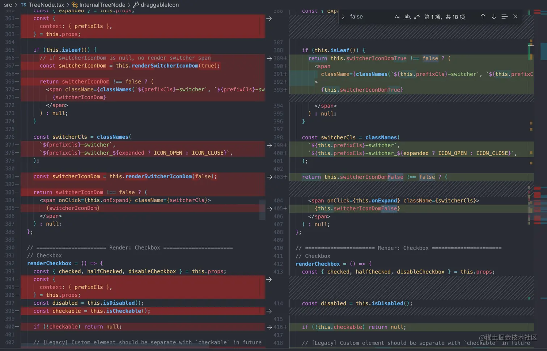Image resolution: width=547 pixels, height=351 pixels.
Task: Click 'this.onExpand' on left line 384
Action: pos(108,200)
